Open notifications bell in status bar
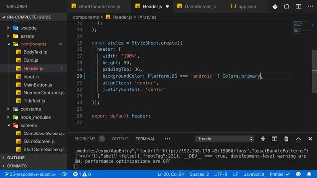The image size is (317, 178). pos(309,174)
